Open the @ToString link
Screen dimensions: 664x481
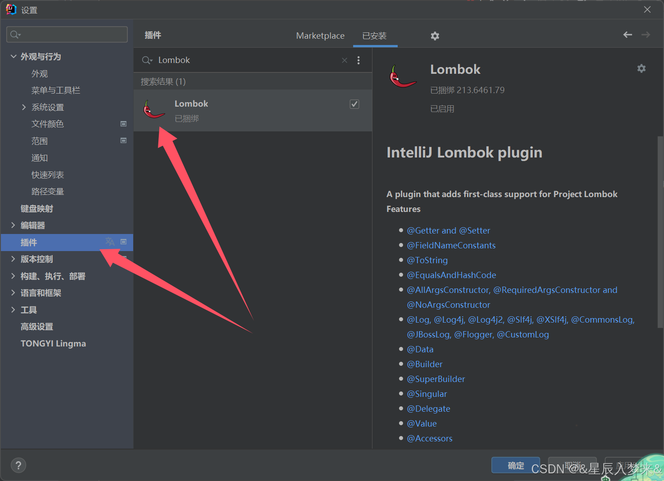click(427, 260)
